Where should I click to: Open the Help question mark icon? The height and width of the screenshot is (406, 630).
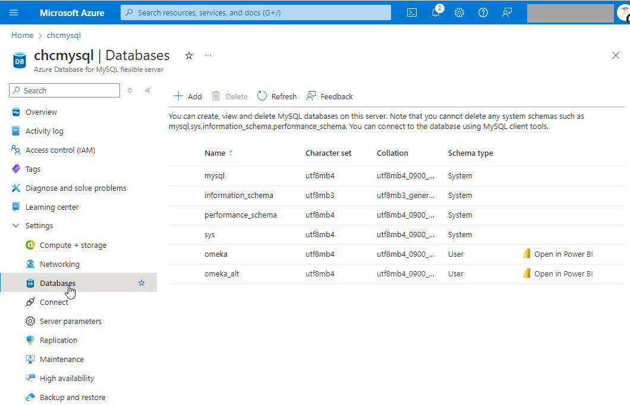pos(483,12)
